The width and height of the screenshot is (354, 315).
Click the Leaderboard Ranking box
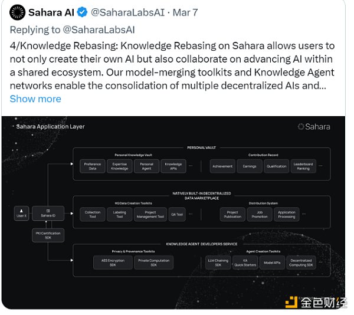click(x=303, y=166)
